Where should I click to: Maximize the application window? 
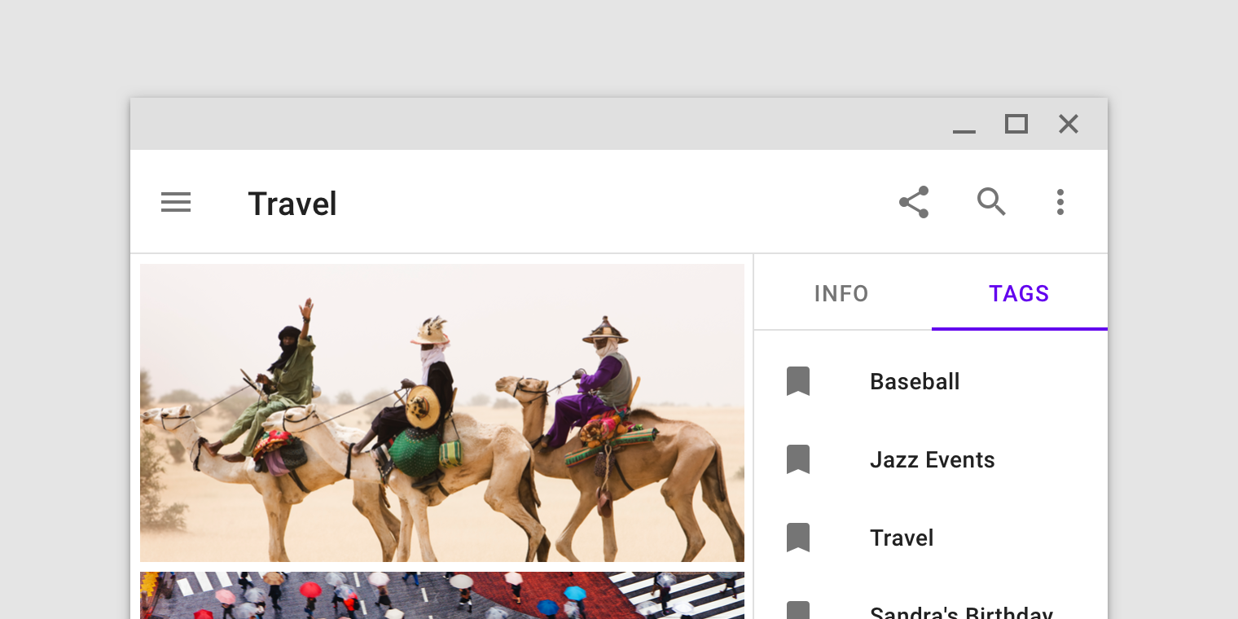1016,124
